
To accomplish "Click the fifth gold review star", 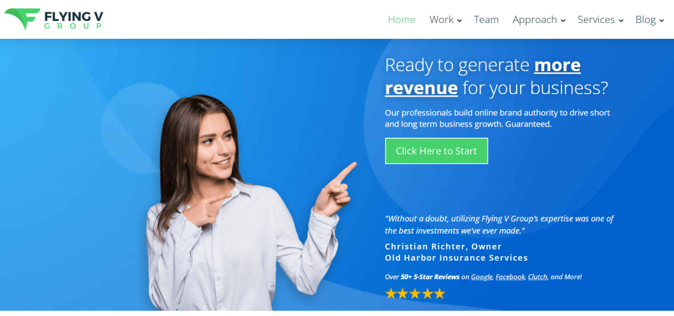I will pyautogui.click(x=439, y=294).
